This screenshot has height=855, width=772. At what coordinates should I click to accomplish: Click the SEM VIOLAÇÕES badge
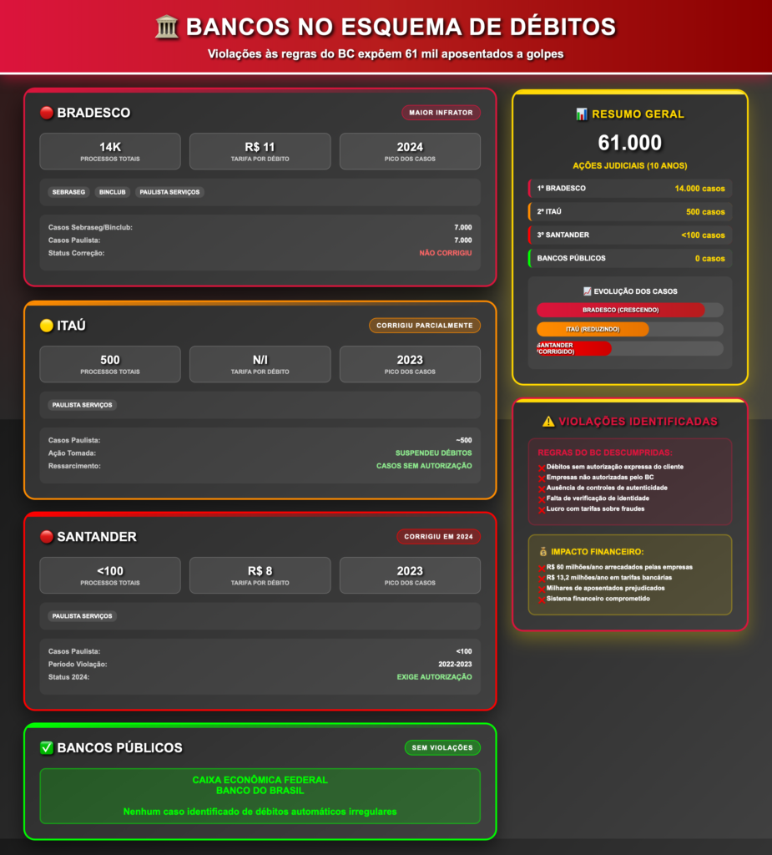click(x=442, y=747)
